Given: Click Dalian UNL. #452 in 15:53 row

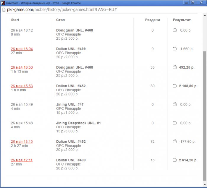Looking at the screenshot, I should (71, 86).
